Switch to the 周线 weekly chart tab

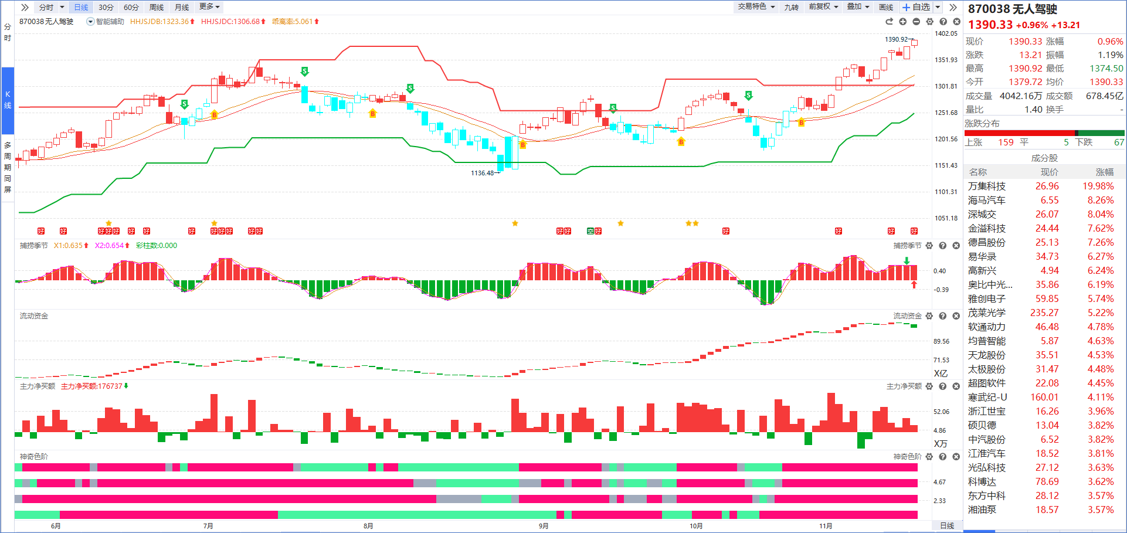point(157,7)
